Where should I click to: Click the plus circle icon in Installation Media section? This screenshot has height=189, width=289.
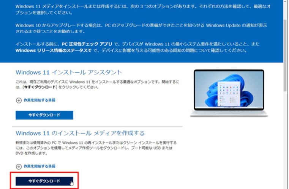click(x=19, y=166)
